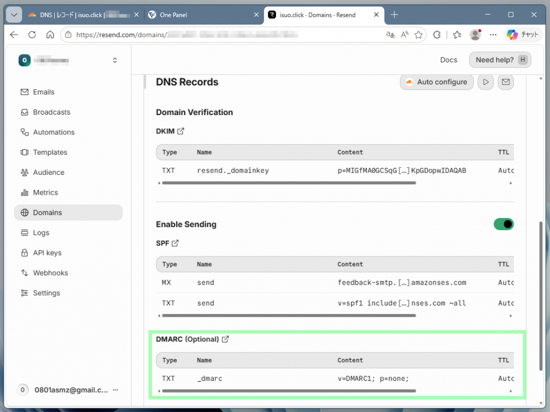Click the _dmarc name cell
The height and width of the screenshot is (412, 550).
(x=210, y=379)
